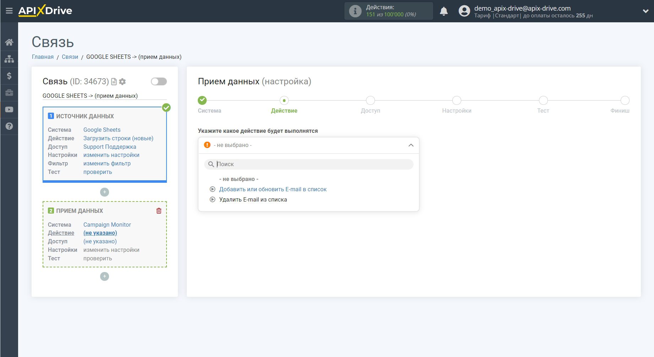Click the (не указано) action link
This screenshot has height=357, width=654.
(100, 233)
